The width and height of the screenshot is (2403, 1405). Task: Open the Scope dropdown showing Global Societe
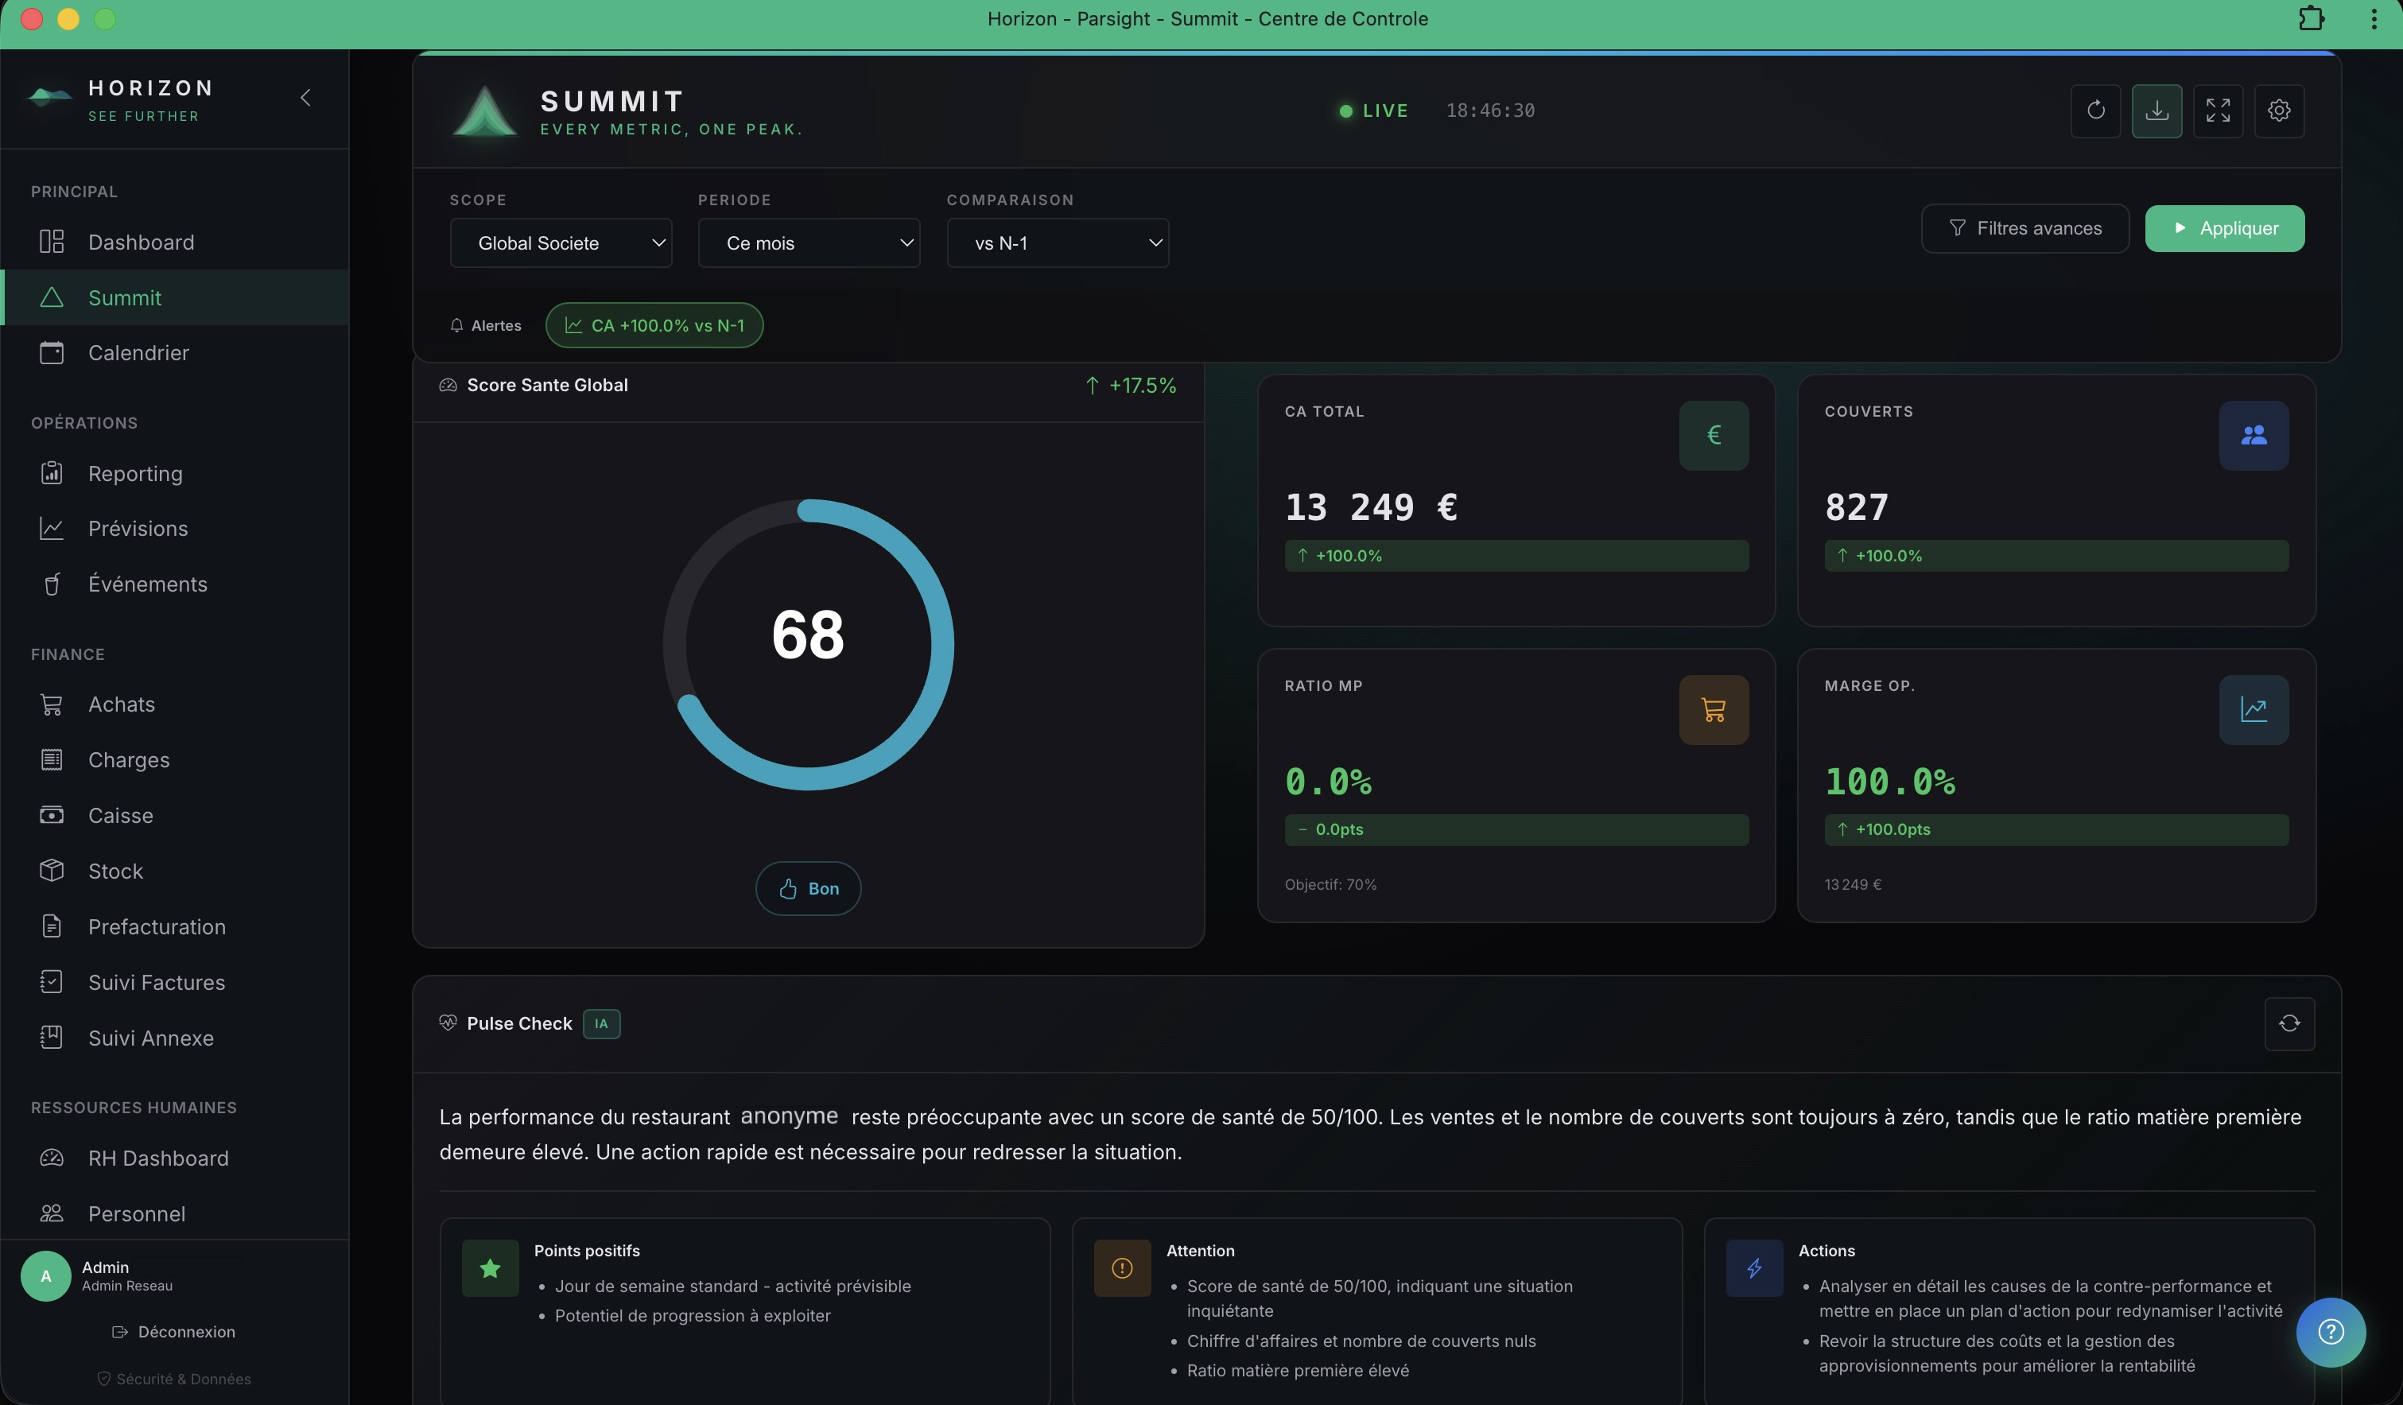point(561,243)
